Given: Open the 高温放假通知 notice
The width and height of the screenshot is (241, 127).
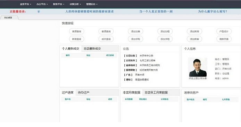Looking at the screenshot, I should coord(142,80).
